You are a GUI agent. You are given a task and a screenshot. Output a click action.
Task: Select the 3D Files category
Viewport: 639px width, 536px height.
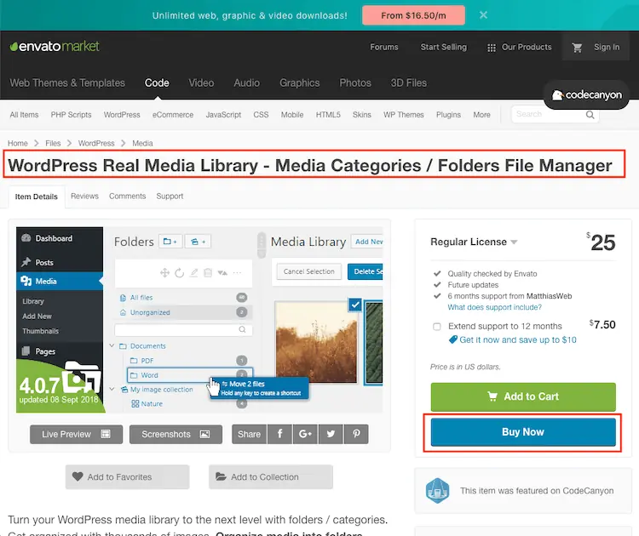coord(409,83)
